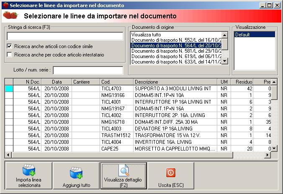283x194 pixels.
Task: Toggle Ricerca anche articoli con codice simile
Action: 9,46
